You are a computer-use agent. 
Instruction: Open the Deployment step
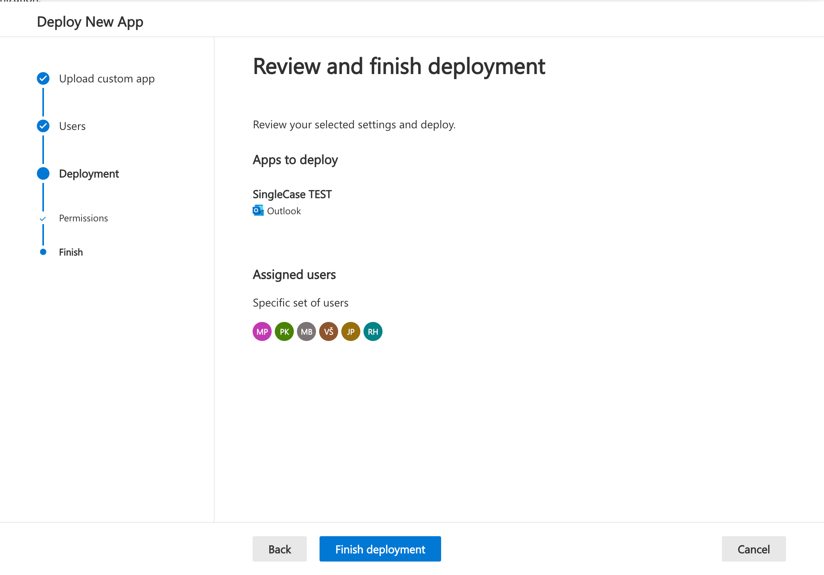[89, 174]
